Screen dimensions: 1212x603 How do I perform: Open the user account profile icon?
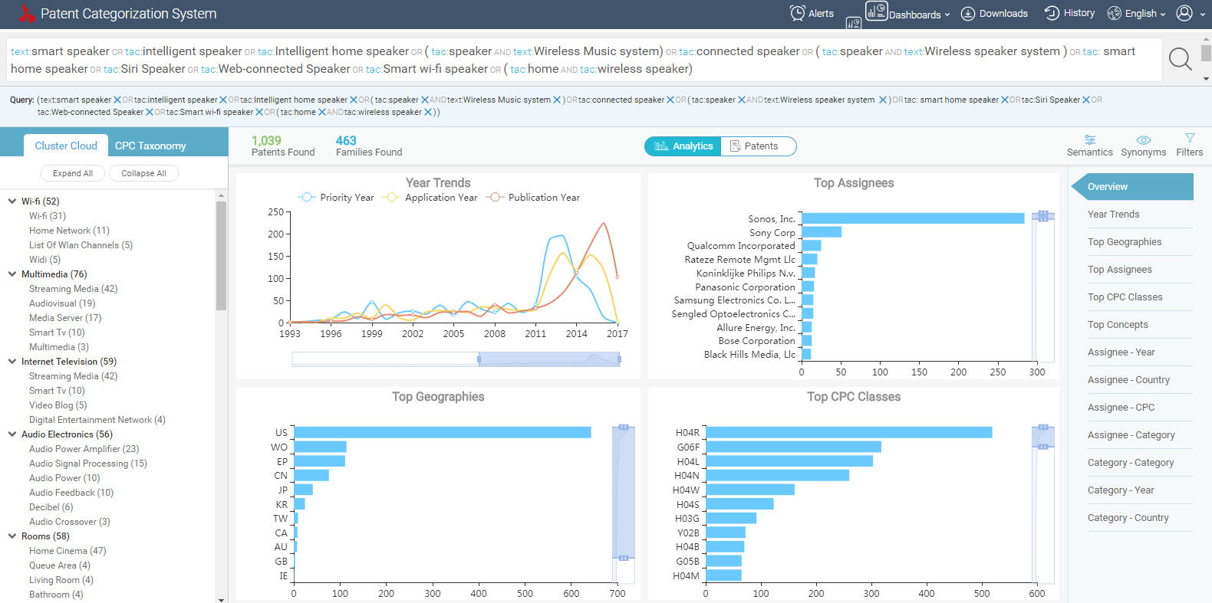click(1184, 13)
